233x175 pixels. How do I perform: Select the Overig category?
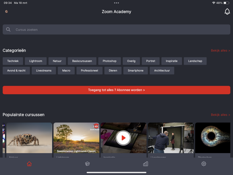[131, 61]
